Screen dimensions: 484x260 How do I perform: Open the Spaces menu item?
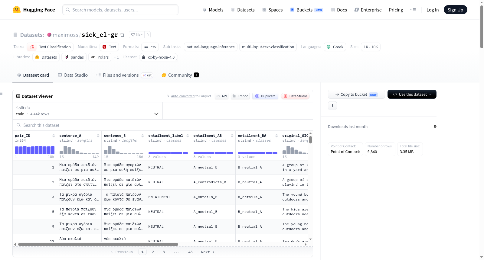pyautogui.click(x=273, y=10)
